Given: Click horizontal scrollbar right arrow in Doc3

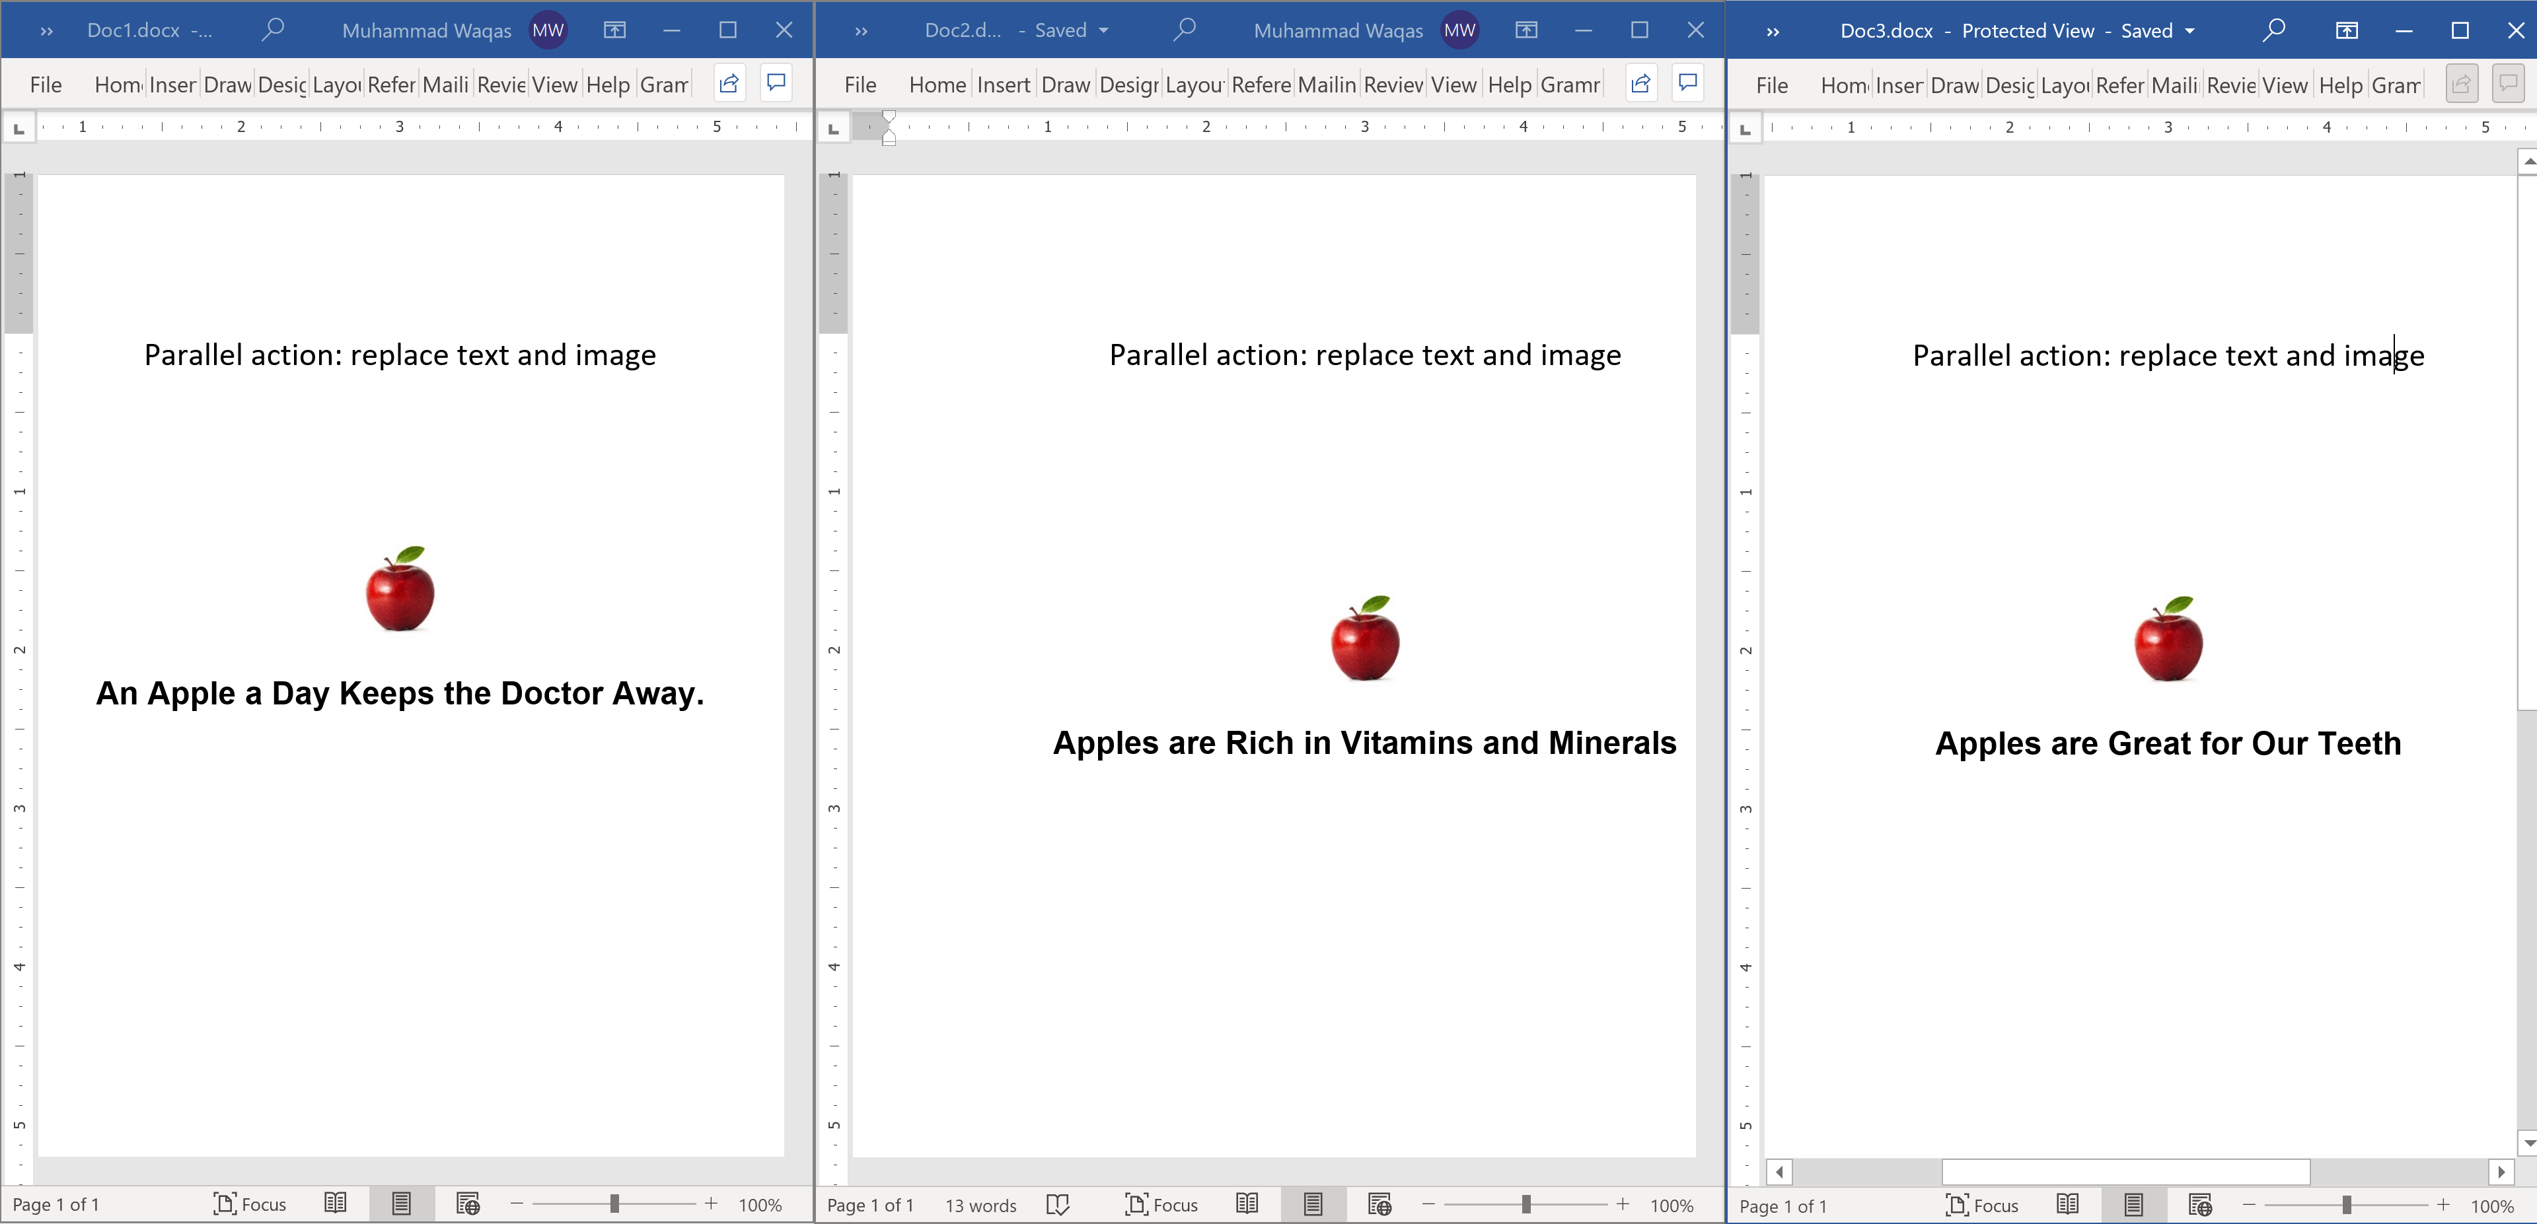Looking at the screenshot, I should click(2501, 1172).
